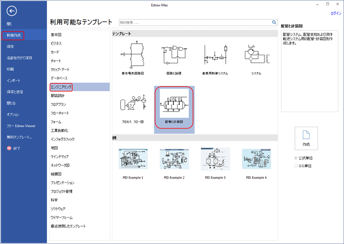Viewport: 344px width, 244px height.
Task: Open PID Example 1 thumbnail
Action: (x=133, y=159)
